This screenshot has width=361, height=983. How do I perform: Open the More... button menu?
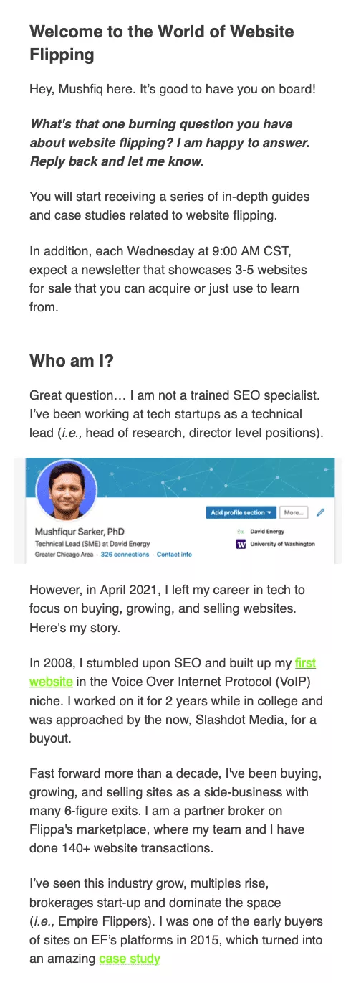click(x=292, y=513)
